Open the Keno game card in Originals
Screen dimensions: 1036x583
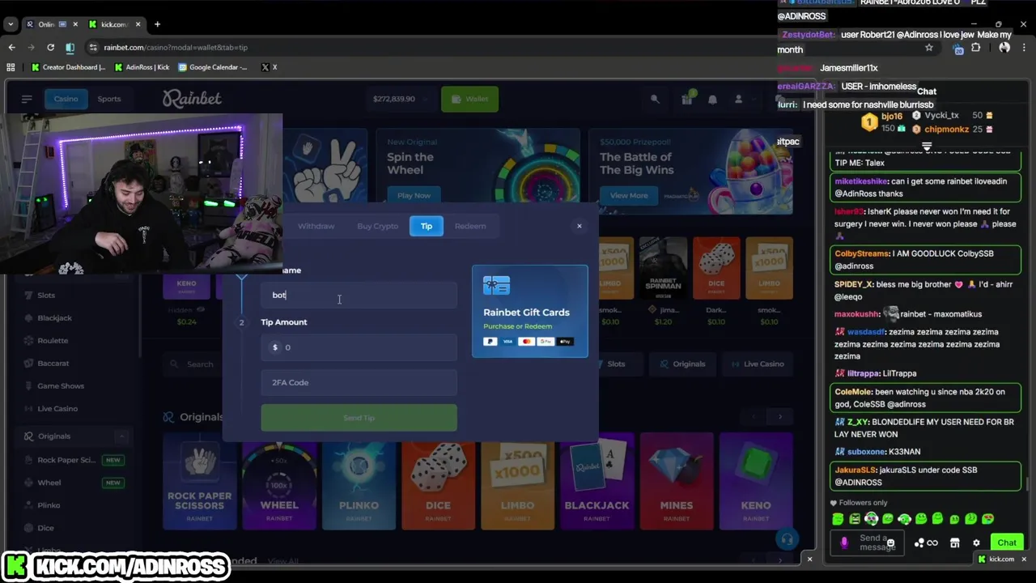pos(756,481)
